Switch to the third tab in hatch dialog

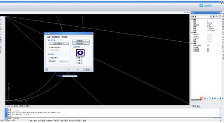point(64,37)
